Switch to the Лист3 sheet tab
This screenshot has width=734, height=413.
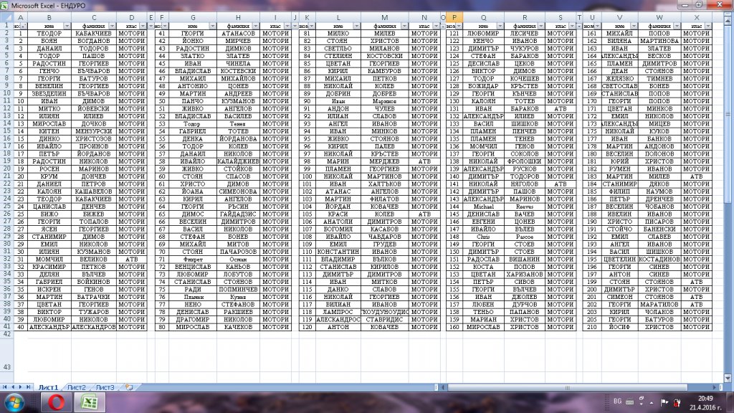pos(105,387)
